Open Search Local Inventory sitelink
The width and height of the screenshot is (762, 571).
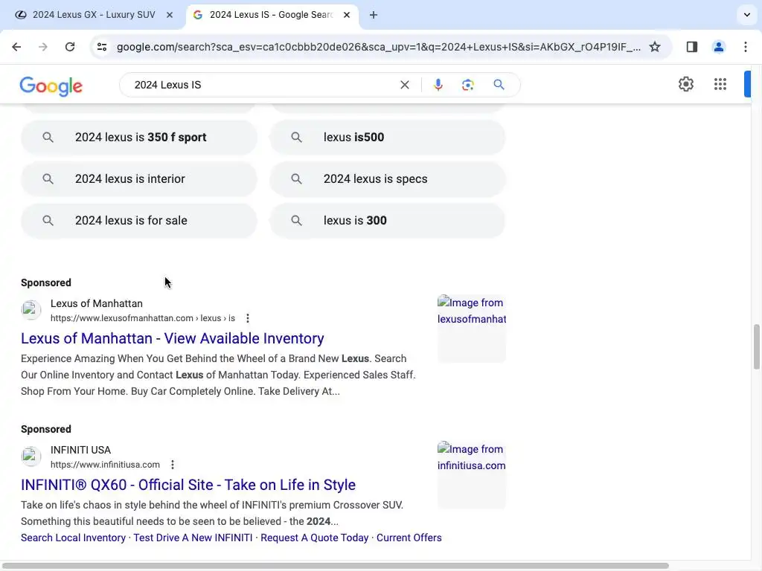pyautogui.click(x=74, y=538)
